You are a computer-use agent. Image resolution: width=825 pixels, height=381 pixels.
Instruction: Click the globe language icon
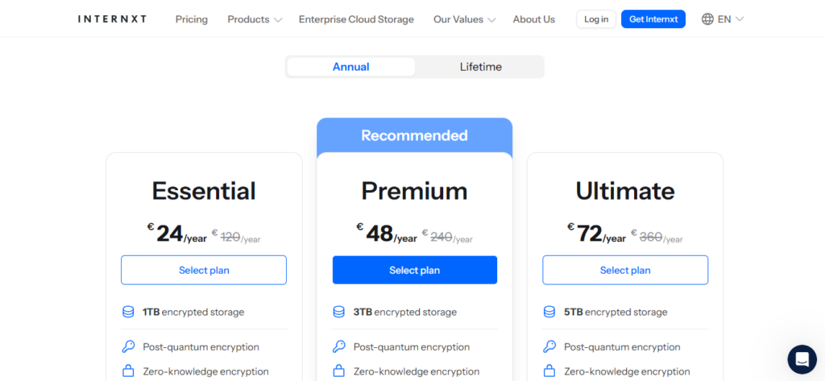click(707, 19)
